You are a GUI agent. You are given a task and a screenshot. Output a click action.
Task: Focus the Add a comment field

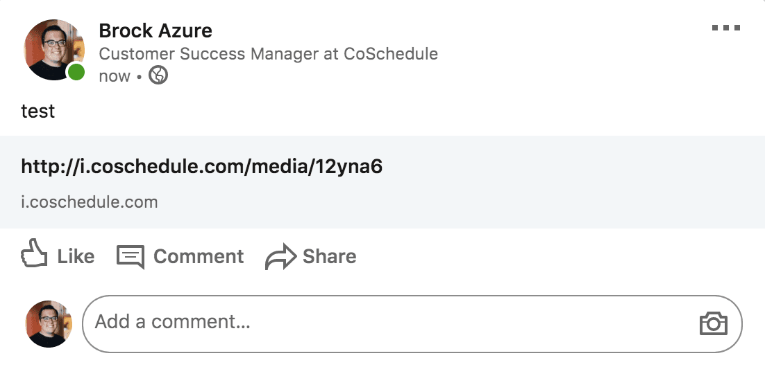point(412,323)
